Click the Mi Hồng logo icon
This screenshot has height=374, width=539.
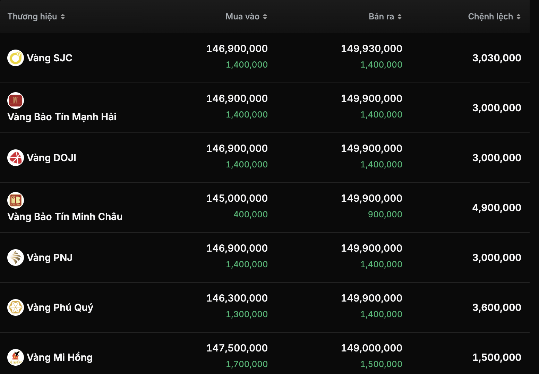(x=16, y=357)
